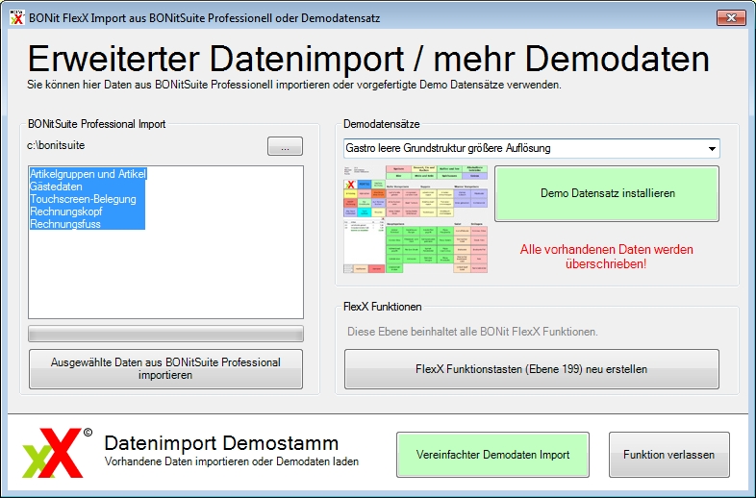Click 'Vereinfachter Demodaten Import' button

pyautogui.click(x=492, y=455)
